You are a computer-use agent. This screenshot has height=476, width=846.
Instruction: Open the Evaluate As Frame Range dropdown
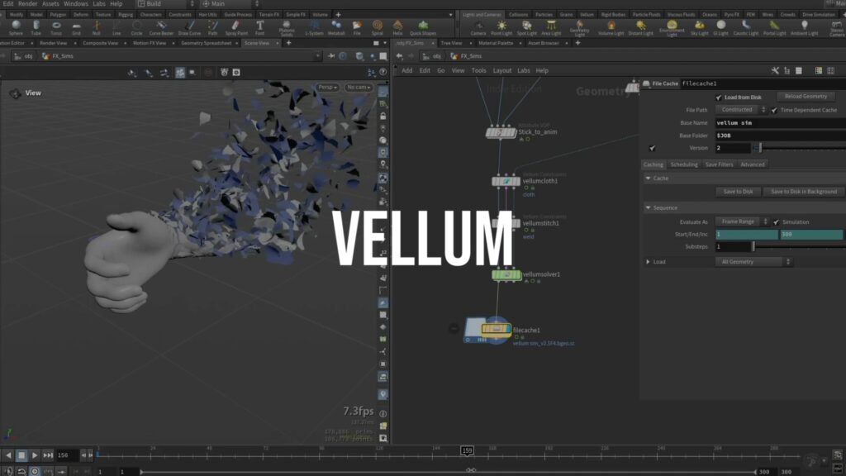742,221
